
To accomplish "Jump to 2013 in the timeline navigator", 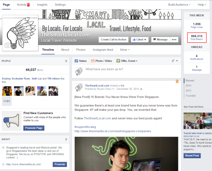I will (188, 91).
